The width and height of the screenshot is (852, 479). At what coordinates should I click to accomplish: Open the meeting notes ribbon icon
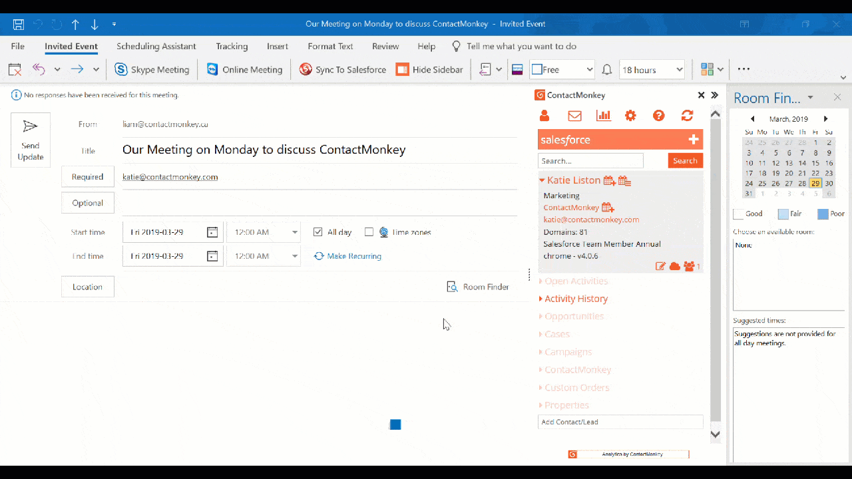[485, 69]
